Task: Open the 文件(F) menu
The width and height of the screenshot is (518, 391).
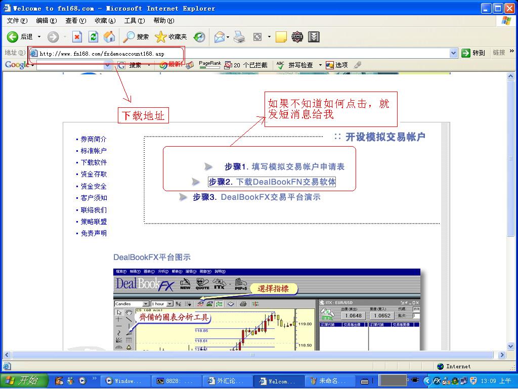Action: tap(17, 20)
